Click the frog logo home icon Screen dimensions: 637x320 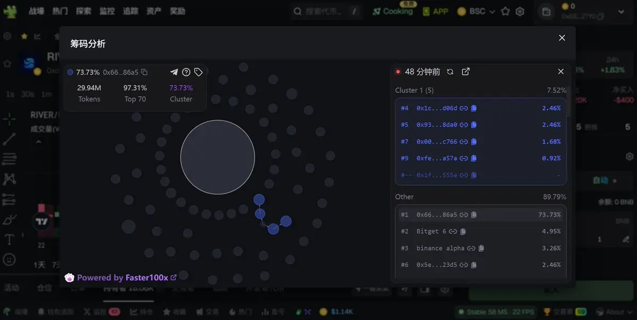[10, 11]
